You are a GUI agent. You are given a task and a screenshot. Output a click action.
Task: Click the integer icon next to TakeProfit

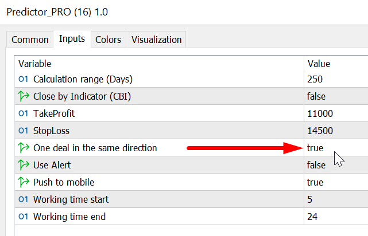(24, 113)
